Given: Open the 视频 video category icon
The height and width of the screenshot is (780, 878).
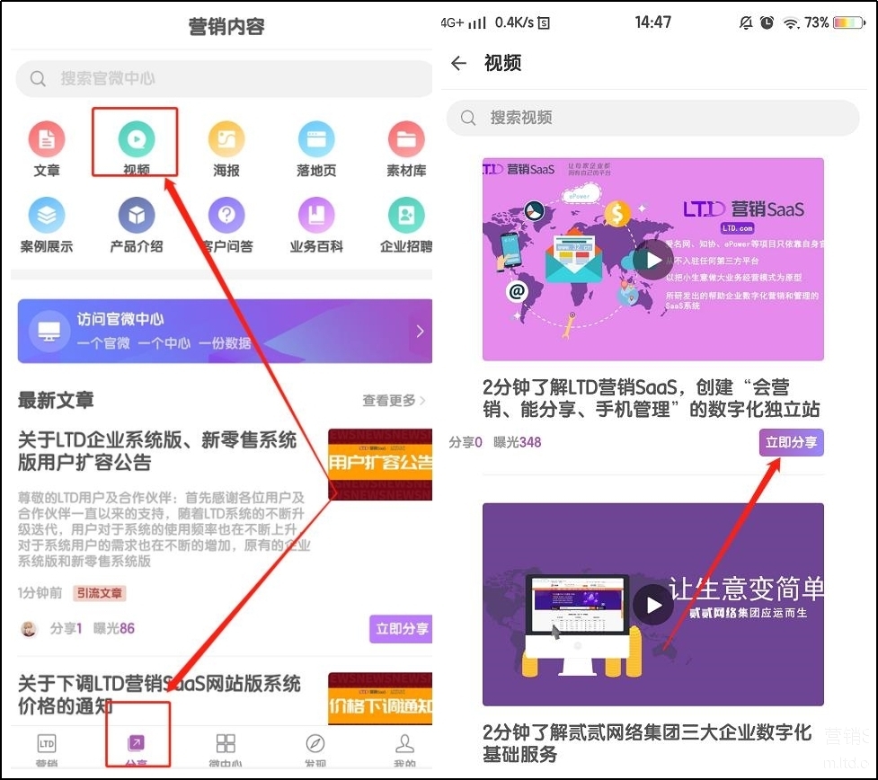Looking at the screenshot, I should click(x=136, y=140).
